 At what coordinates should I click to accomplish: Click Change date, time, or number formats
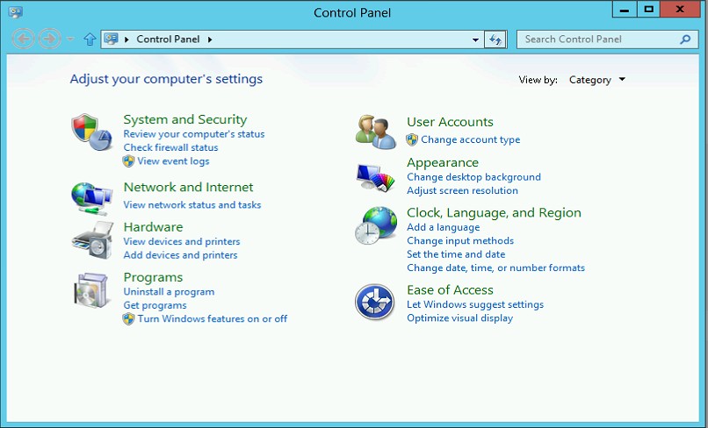pos(495,267)
